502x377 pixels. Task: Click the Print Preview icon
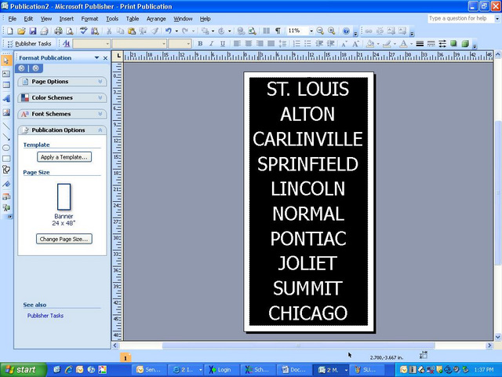(x=70, y=31)
